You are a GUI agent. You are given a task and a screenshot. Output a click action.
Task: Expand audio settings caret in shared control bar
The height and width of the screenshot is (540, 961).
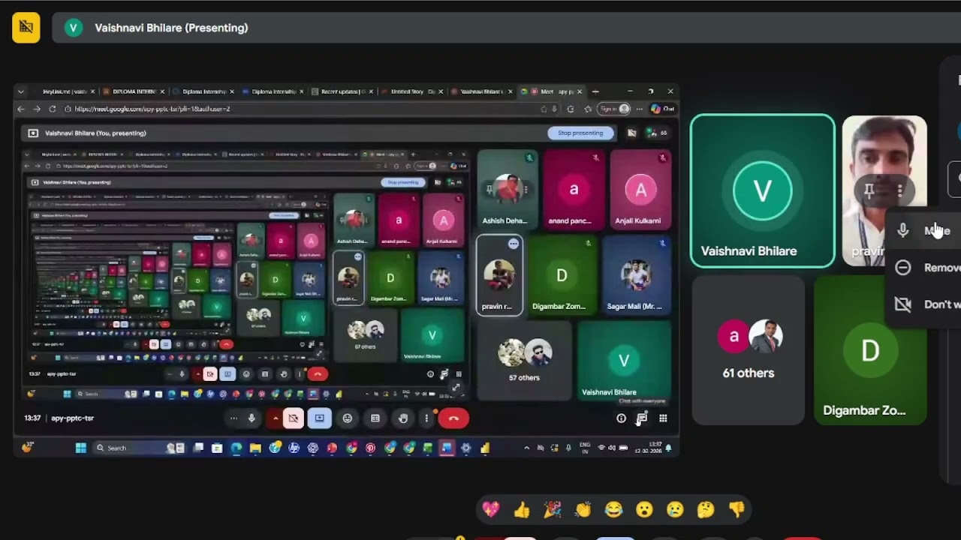[276, 418]
